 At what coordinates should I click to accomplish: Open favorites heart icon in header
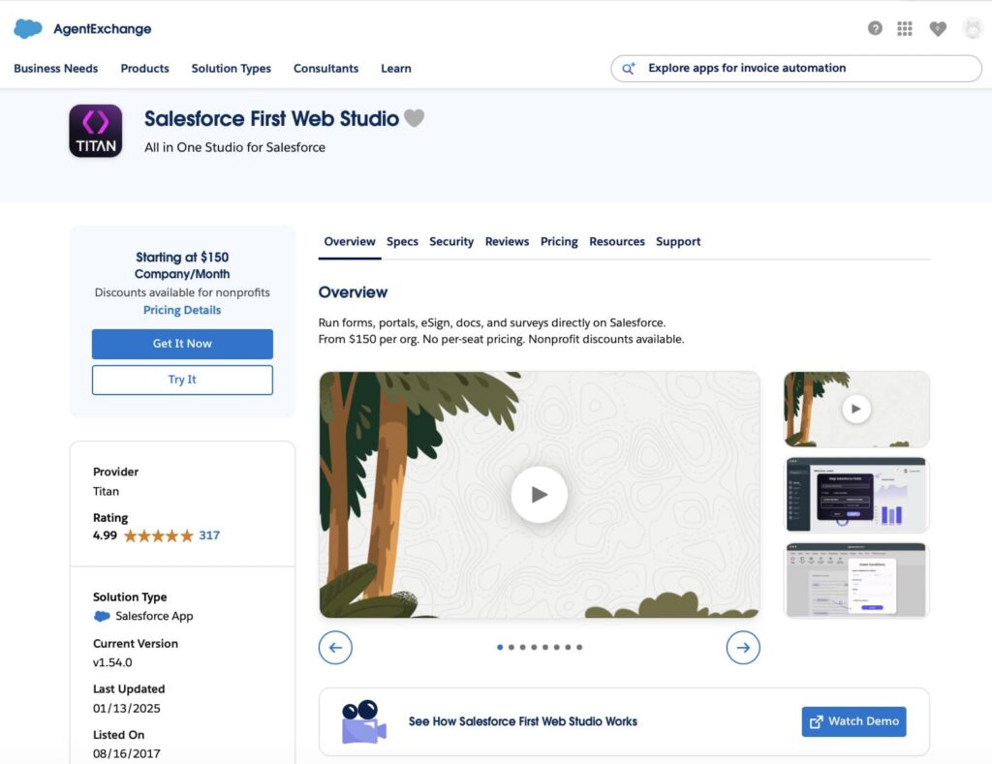click(938, 28)
